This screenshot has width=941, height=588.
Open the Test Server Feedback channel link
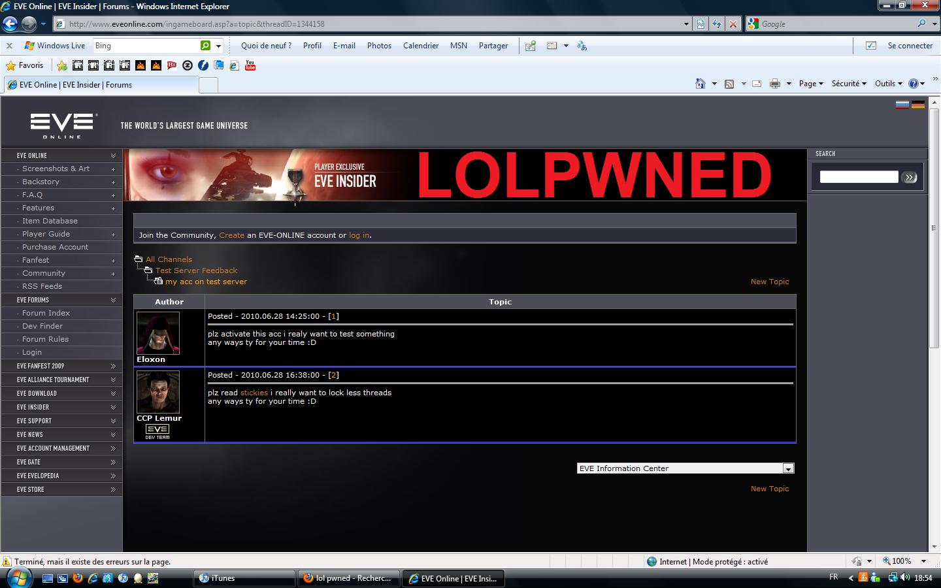point(196,270)
